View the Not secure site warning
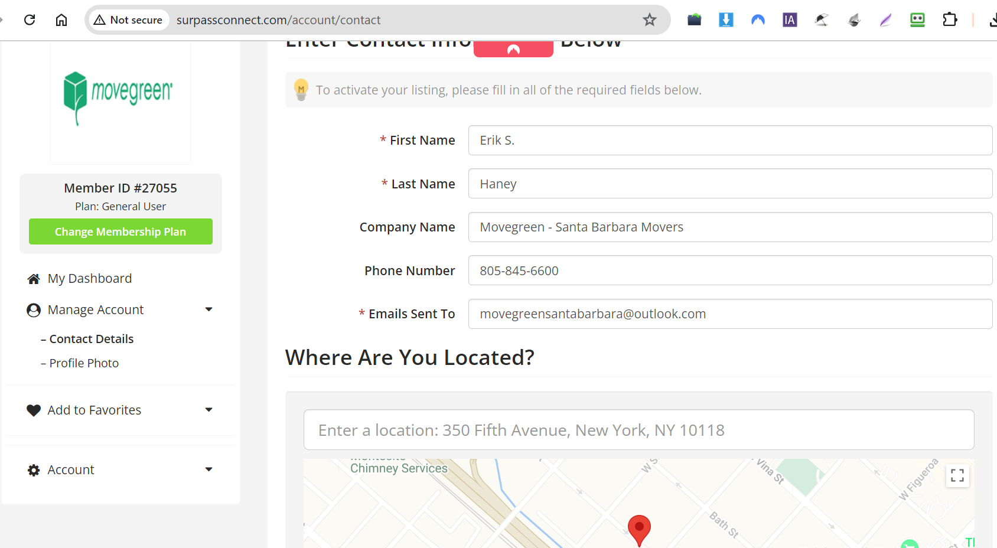997x548 pixels. click(x=128, y=20)
